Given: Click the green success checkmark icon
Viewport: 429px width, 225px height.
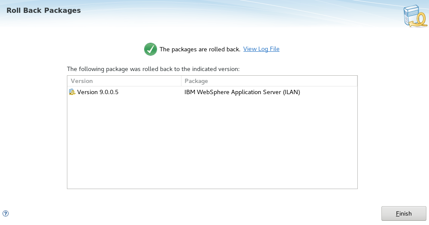Looking at the screenshot, I should tap(151, 49).
